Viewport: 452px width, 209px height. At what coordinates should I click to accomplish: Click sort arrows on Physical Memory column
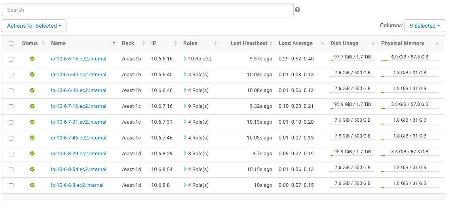point(437,43)
